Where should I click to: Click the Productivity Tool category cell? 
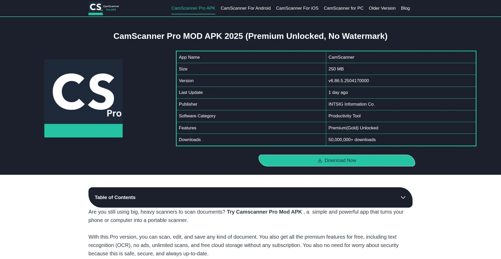pyautogui.click(x=344, y=116)
